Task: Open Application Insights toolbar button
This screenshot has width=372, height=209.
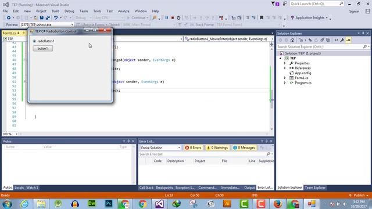Action: 310,17
